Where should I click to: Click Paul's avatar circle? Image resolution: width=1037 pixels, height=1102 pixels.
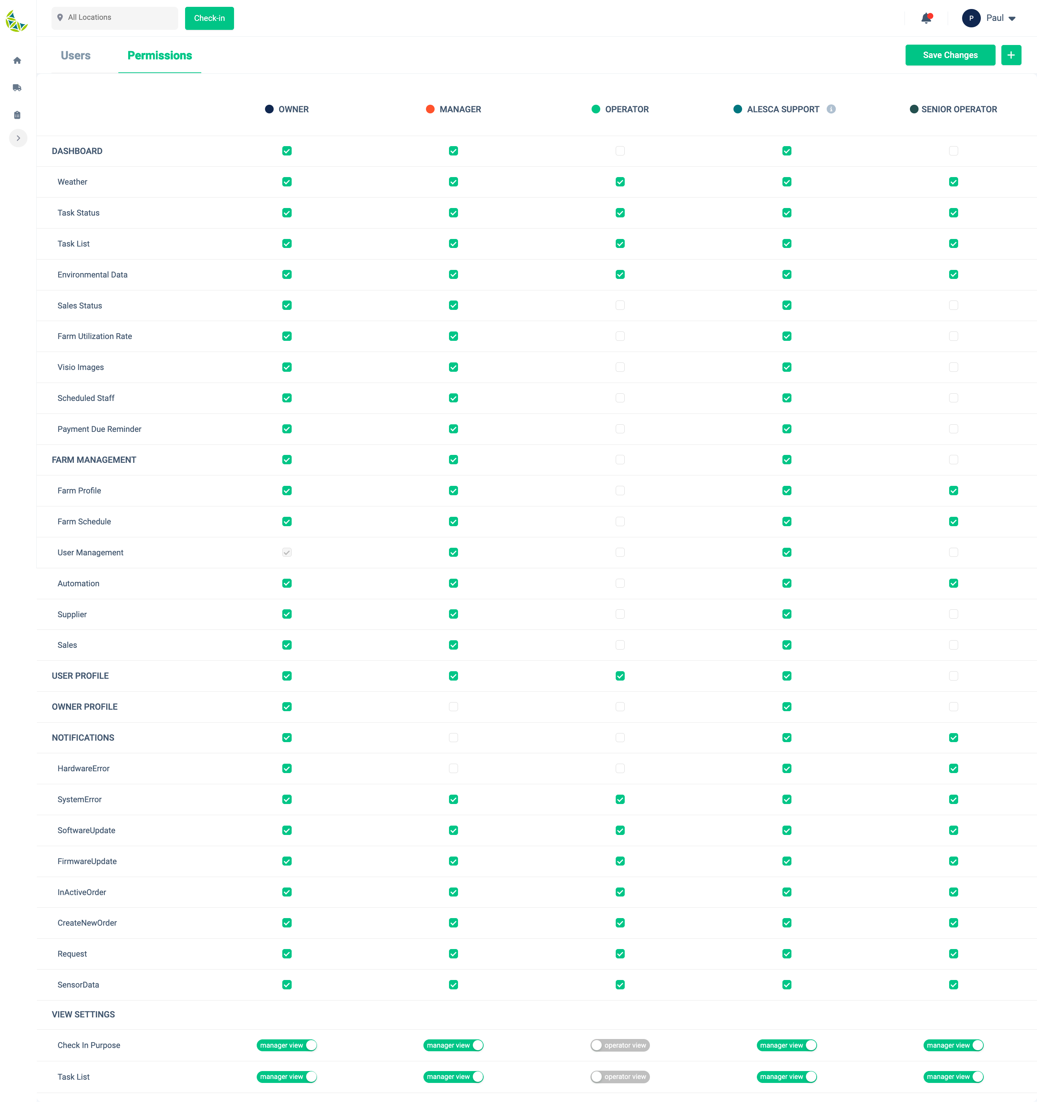pos(971,18)
